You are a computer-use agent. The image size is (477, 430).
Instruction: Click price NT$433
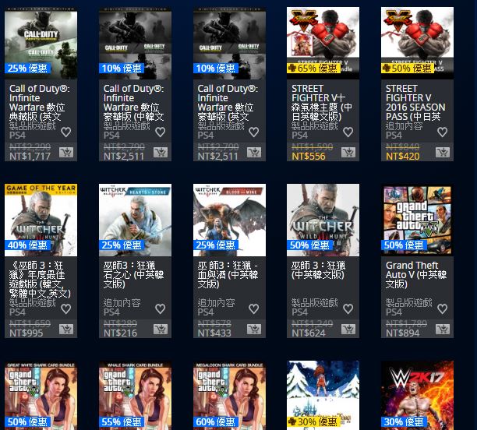pos(214,333)
